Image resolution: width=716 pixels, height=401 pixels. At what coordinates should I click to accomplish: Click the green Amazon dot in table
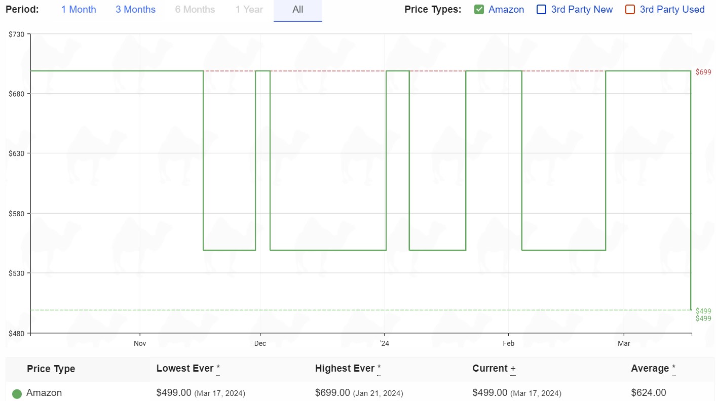[17, 393]
